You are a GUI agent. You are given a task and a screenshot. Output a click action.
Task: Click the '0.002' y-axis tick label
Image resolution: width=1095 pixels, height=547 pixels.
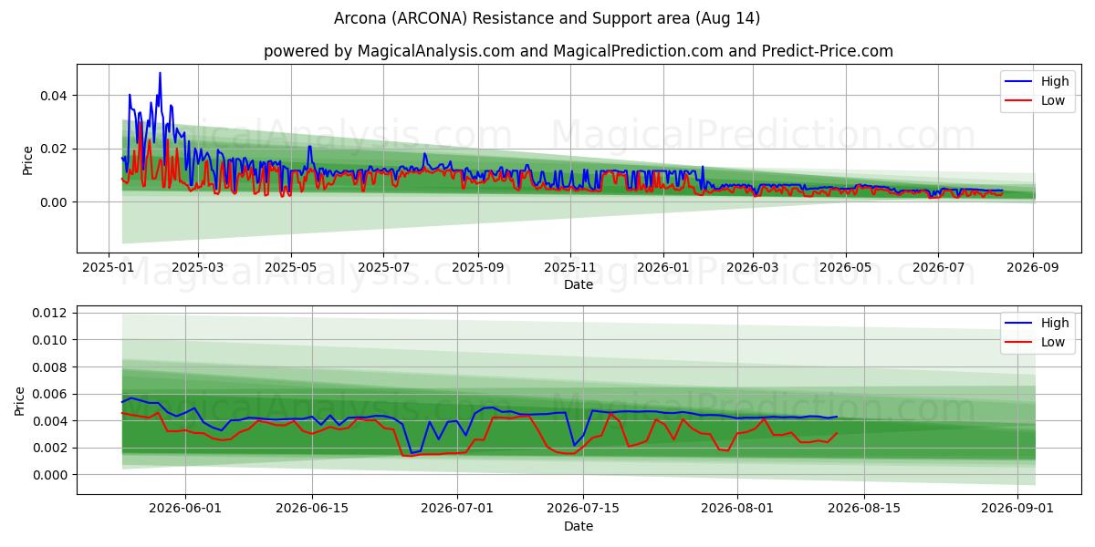point(51,448)
